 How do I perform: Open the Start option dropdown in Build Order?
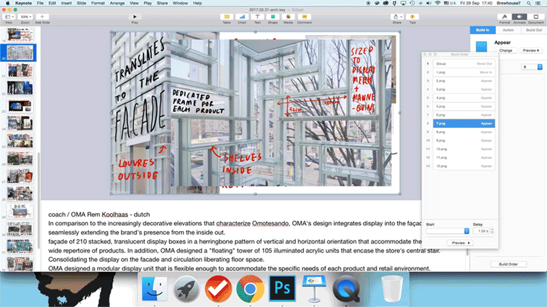pos(448,231)
